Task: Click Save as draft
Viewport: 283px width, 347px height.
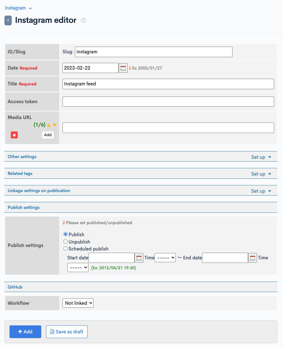Action: pos(67,331)
